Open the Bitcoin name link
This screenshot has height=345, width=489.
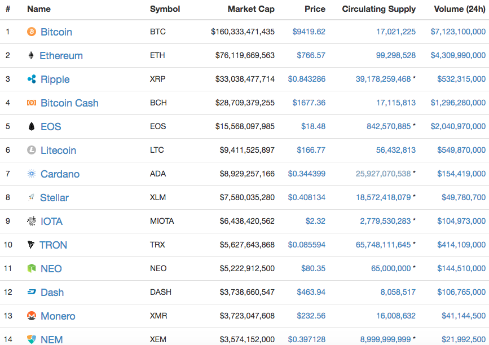click(56, 32)
